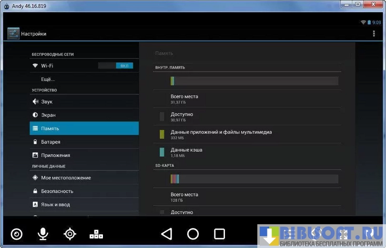
Task: Open the three-dot overflow menu
Action: coord(374,34)
